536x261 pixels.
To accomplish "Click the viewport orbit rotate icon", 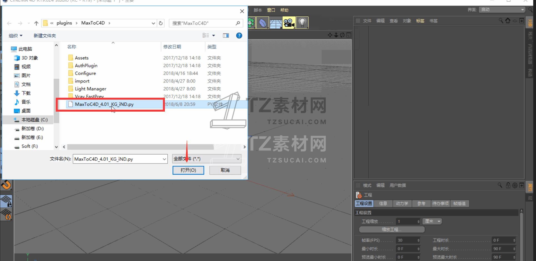I will [342, 35].
